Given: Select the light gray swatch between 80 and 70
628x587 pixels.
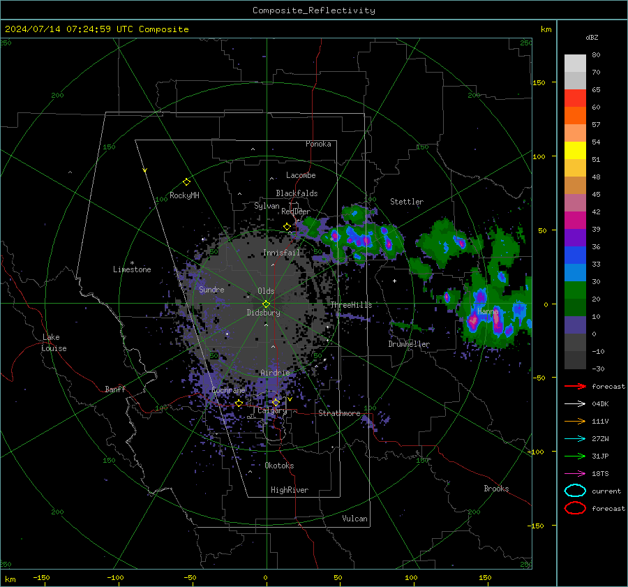Looking at the screenshot, I should (x=575, y=64).
